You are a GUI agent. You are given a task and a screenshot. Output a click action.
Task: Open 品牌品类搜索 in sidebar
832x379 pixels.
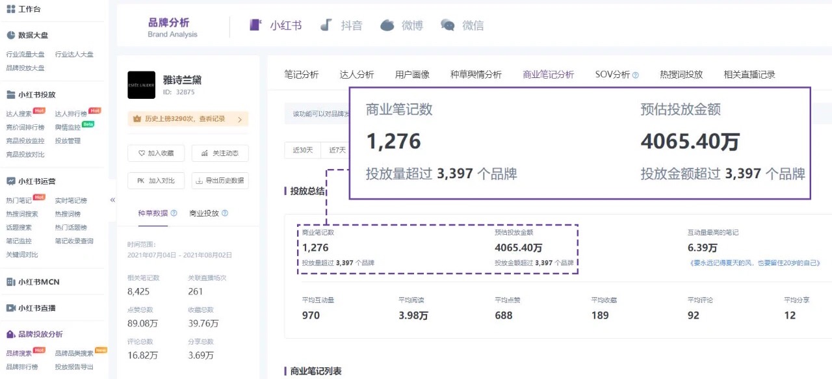tap(74, 354)
